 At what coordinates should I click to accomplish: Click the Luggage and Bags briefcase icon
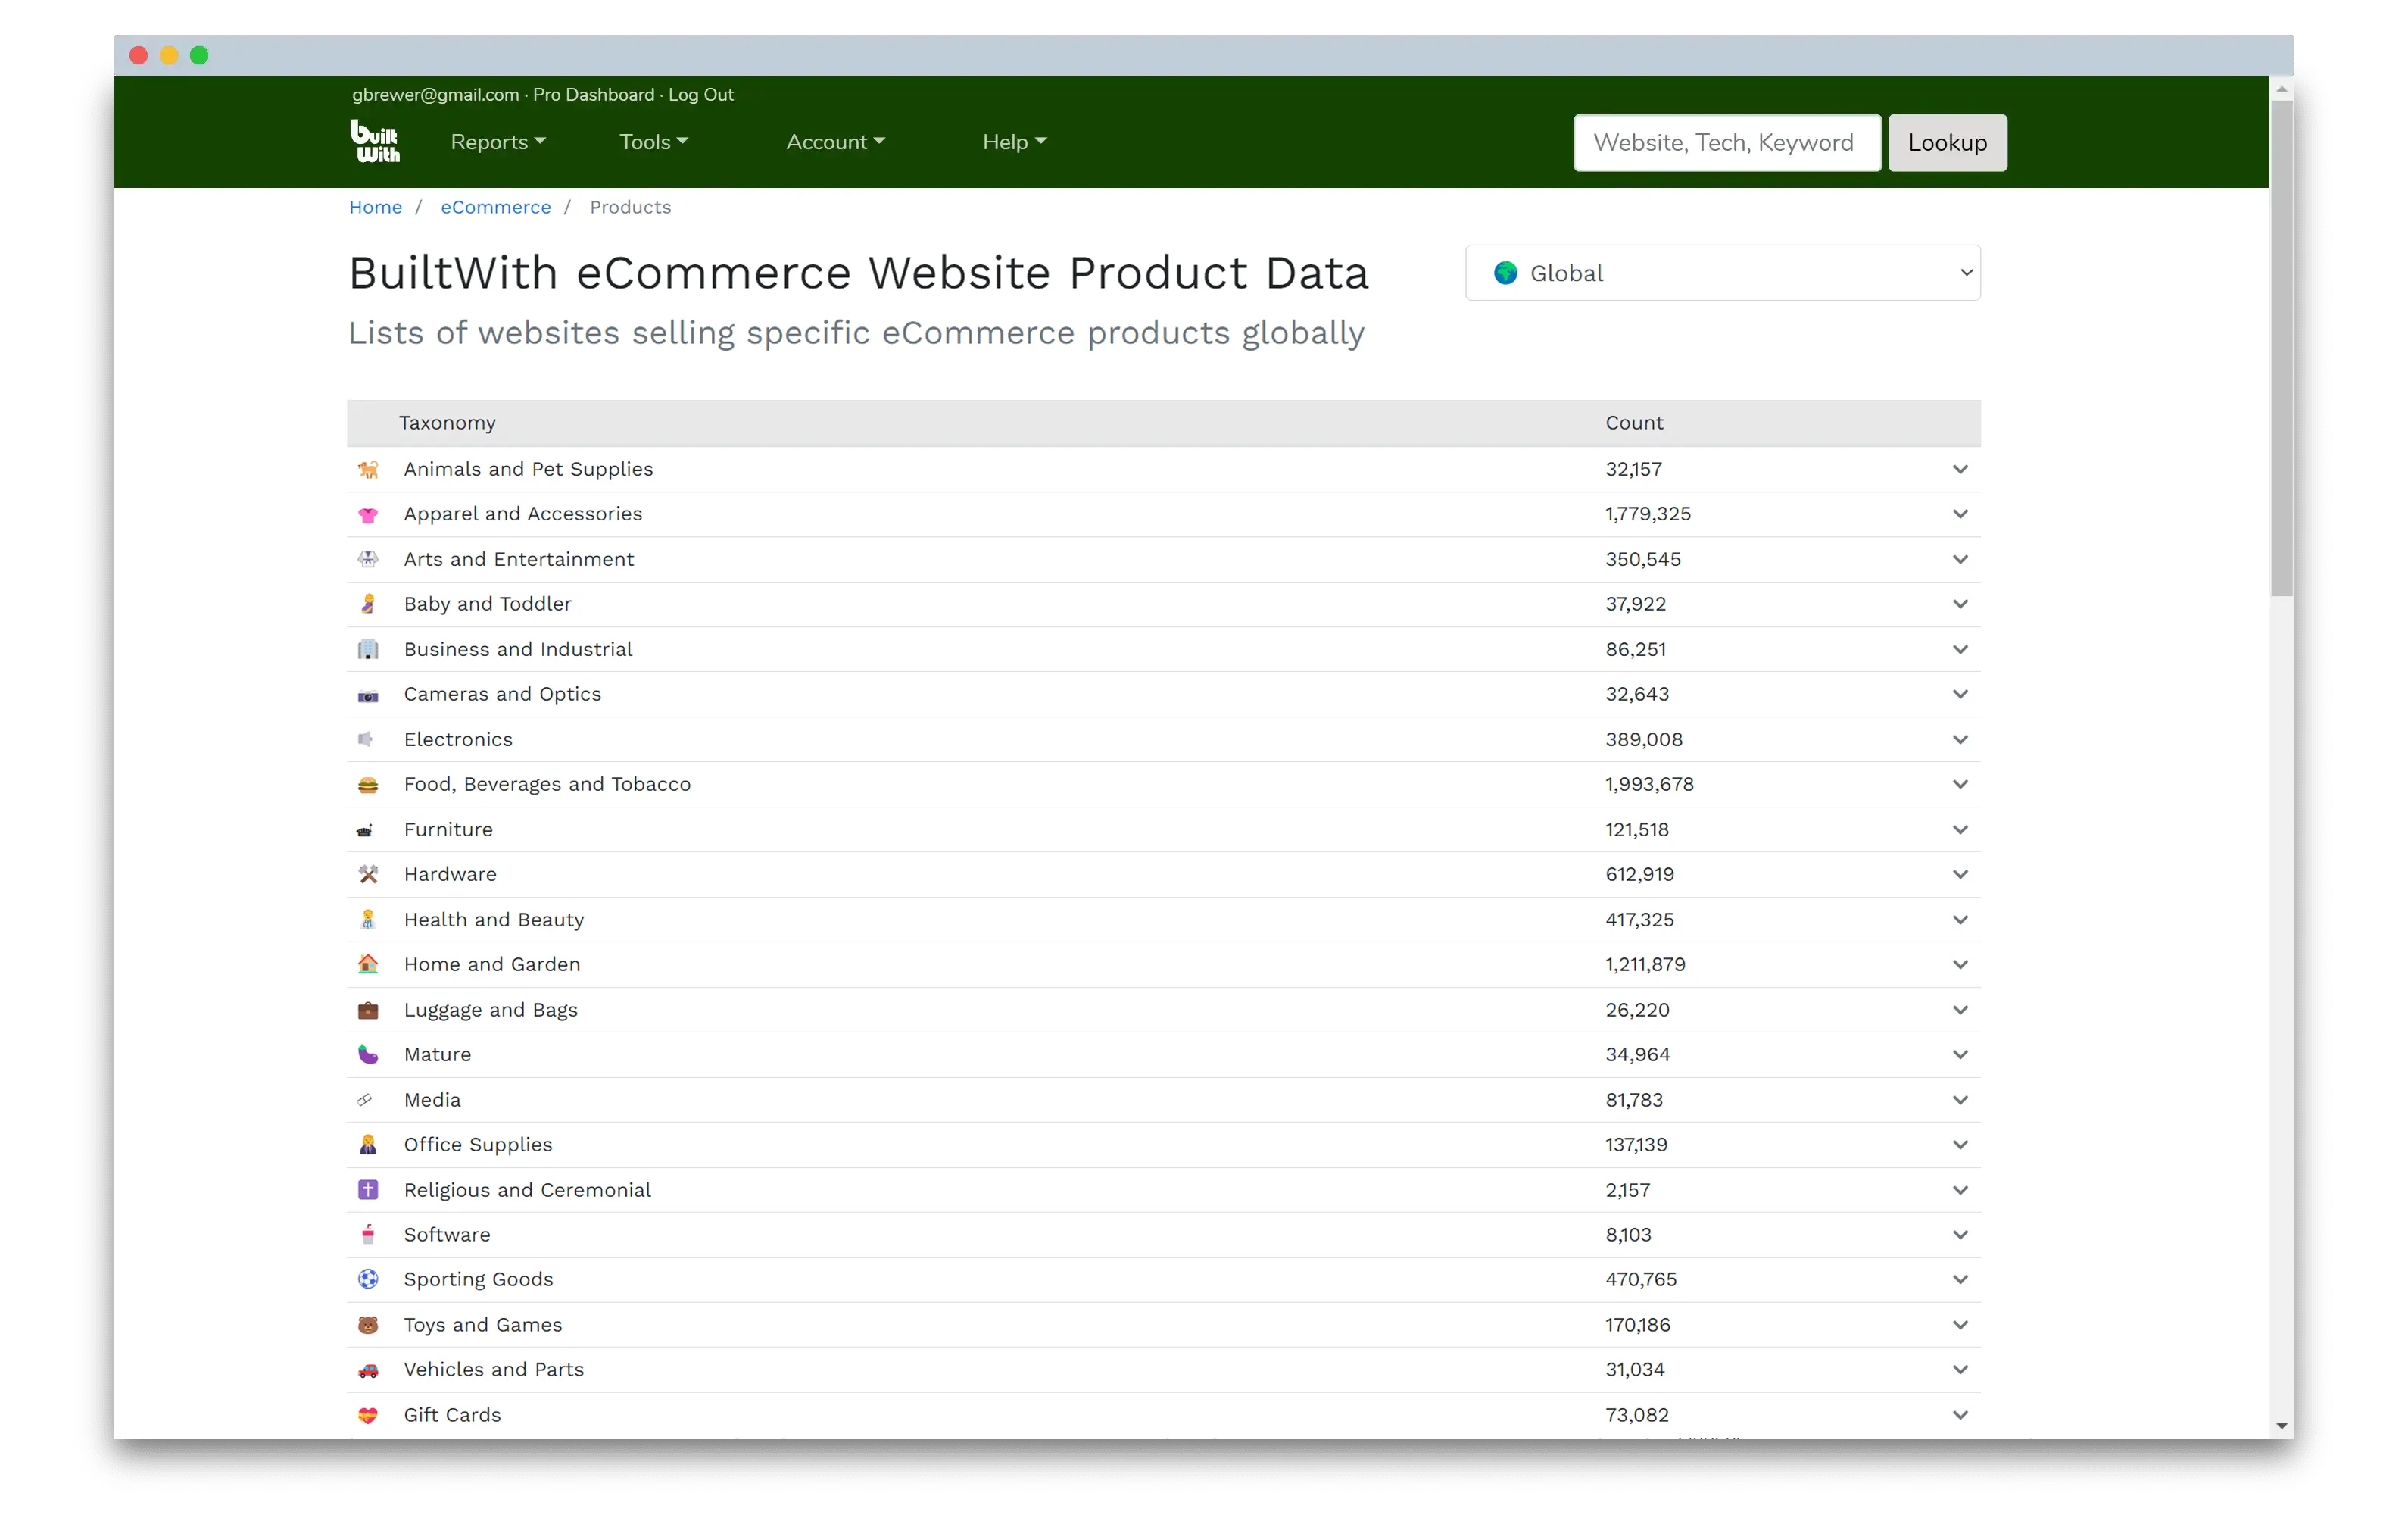tap(368, 1010)
